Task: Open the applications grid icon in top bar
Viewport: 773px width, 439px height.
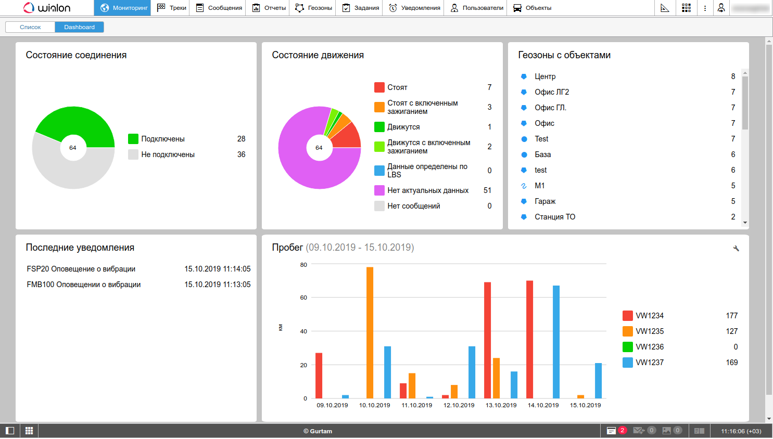Action: 686,8
